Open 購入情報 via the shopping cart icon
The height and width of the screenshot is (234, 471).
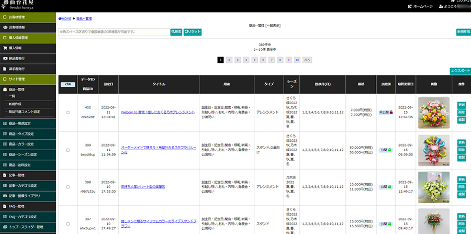tap(5, 48)
